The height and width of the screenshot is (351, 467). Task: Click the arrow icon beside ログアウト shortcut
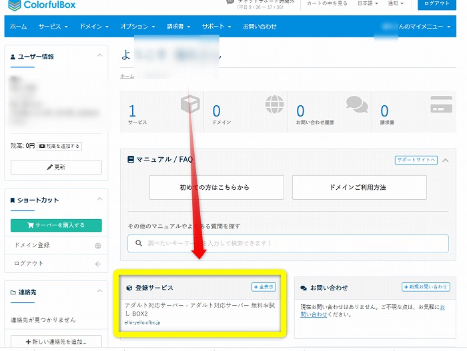[98, 264]
